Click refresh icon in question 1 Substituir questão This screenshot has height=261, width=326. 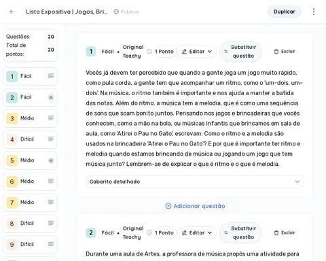coord(225,52)
